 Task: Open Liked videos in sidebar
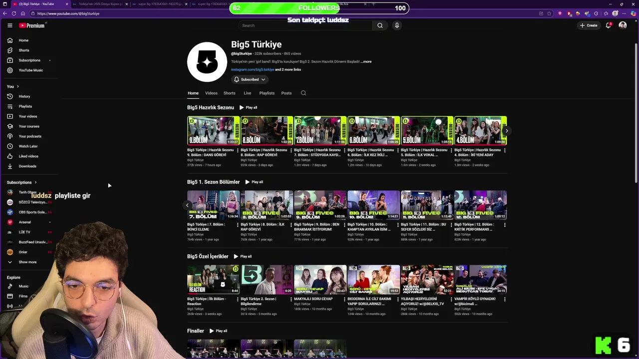click(30, 156)
